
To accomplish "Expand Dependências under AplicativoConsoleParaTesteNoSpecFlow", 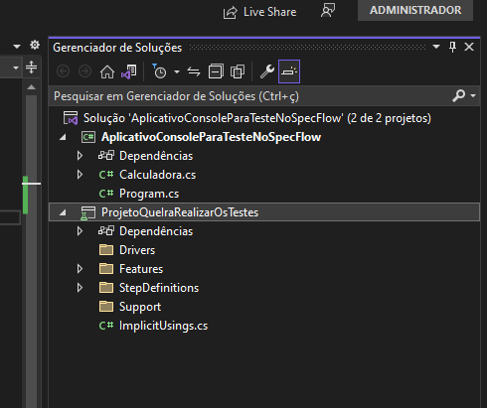I will 80,156.
